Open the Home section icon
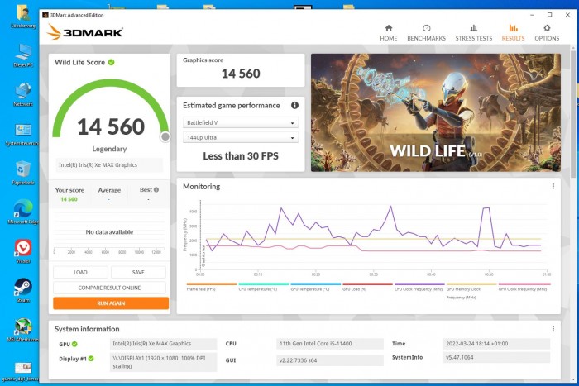579x386 pixels. pos(388,28)
